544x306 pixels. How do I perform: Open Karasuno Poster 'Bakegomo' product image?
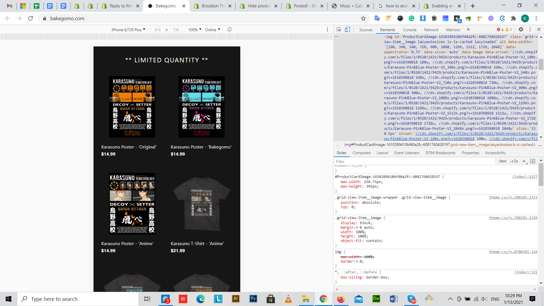point(201,107)
